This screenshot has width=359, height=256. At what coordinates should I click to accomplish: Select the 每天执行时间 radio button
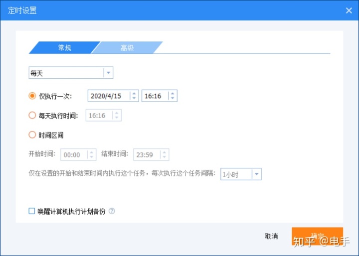[32, 115]
